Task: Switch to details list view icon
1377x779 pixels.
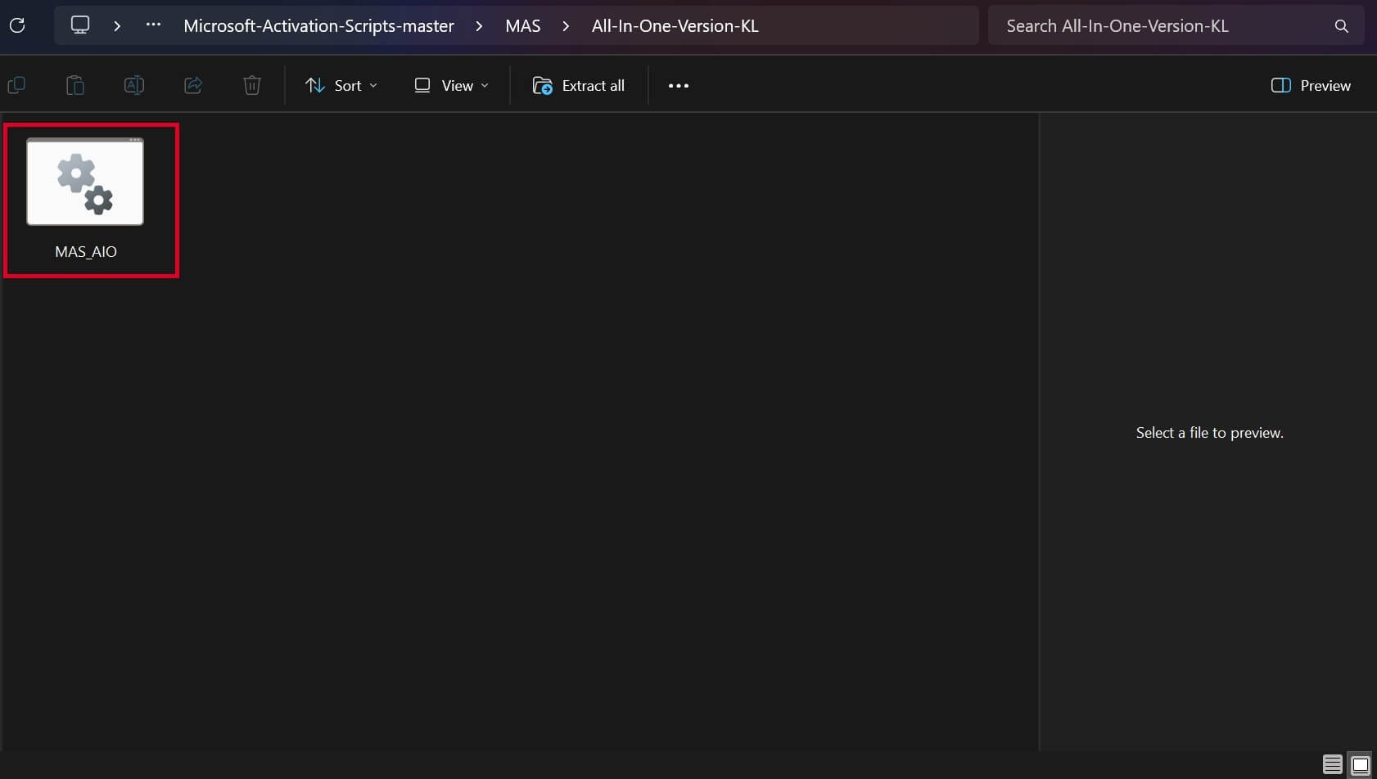Action: [1333, 764]
